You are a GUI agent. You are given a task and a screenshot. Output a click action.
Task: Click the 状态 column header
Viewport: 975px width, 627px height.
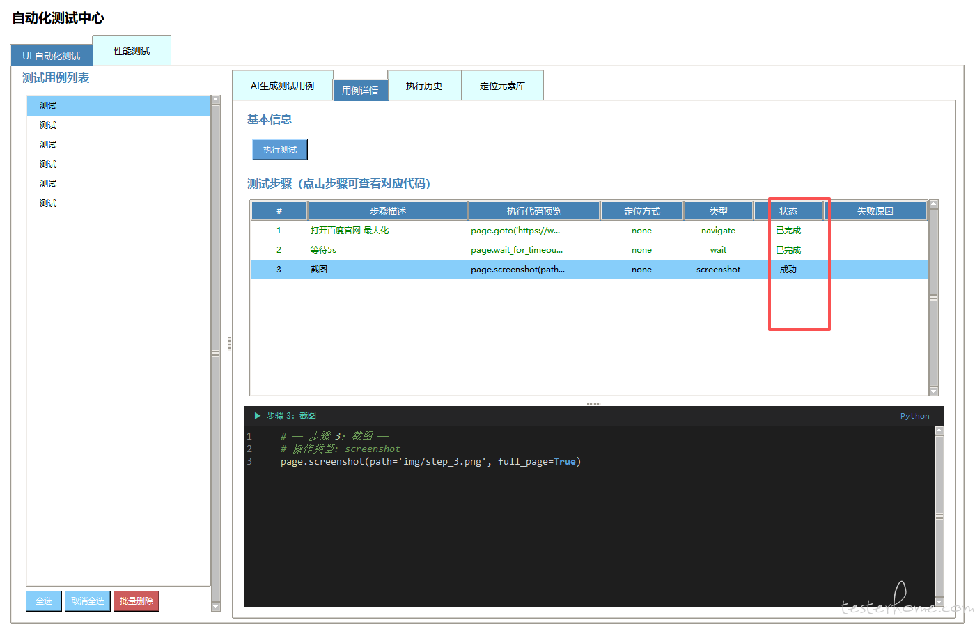tap(788, 211)
